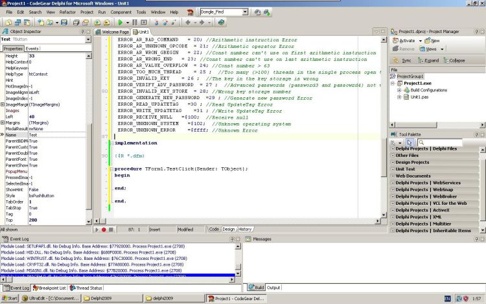
Task: Click the record macro red circle icon
Action: click(104, 229)
